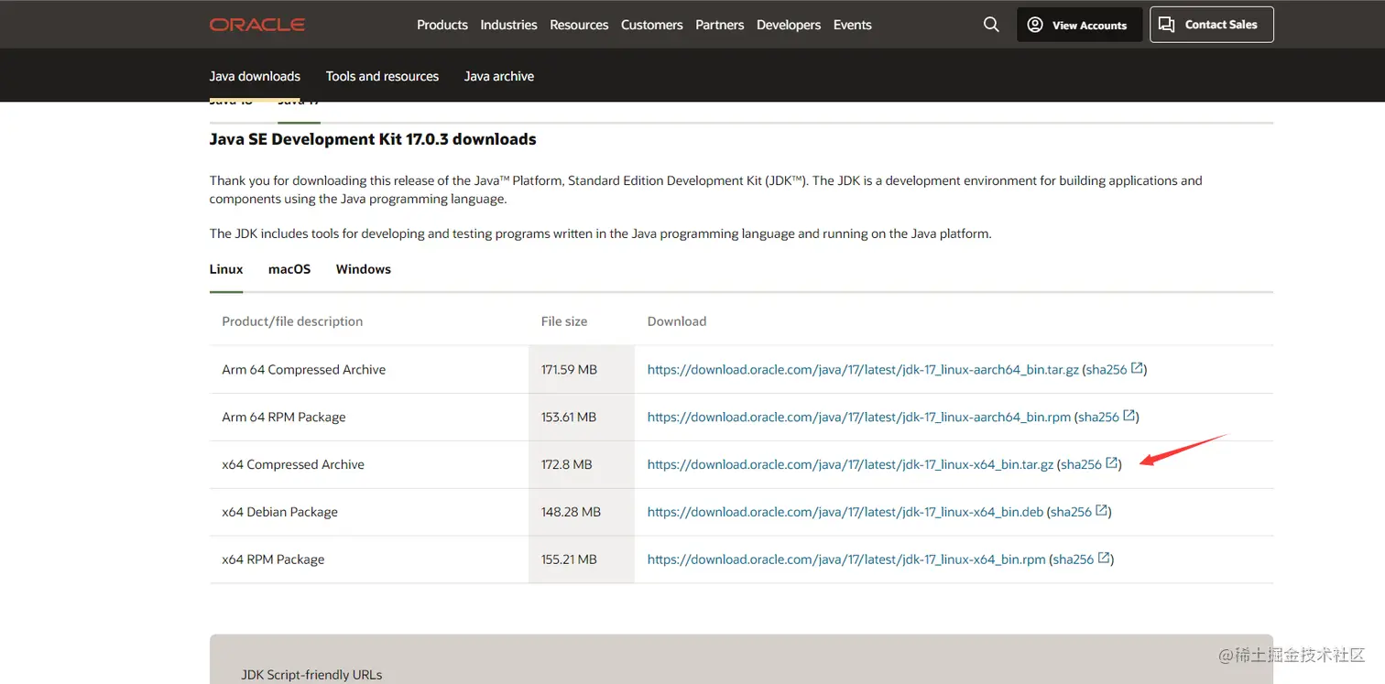This screenshot has width=1385, height=684.
Task: Click the search magnifier icon
Action: coord(991,25)
